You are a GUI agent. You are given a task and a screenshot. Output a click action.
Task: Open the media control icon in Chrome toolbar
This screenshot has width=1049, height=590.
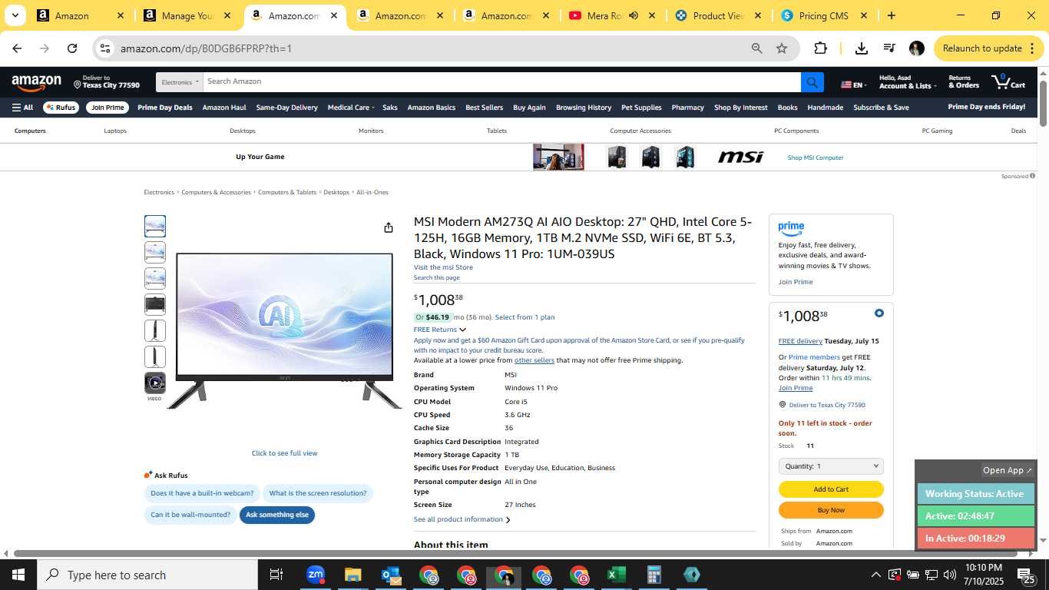pos(889,48)
